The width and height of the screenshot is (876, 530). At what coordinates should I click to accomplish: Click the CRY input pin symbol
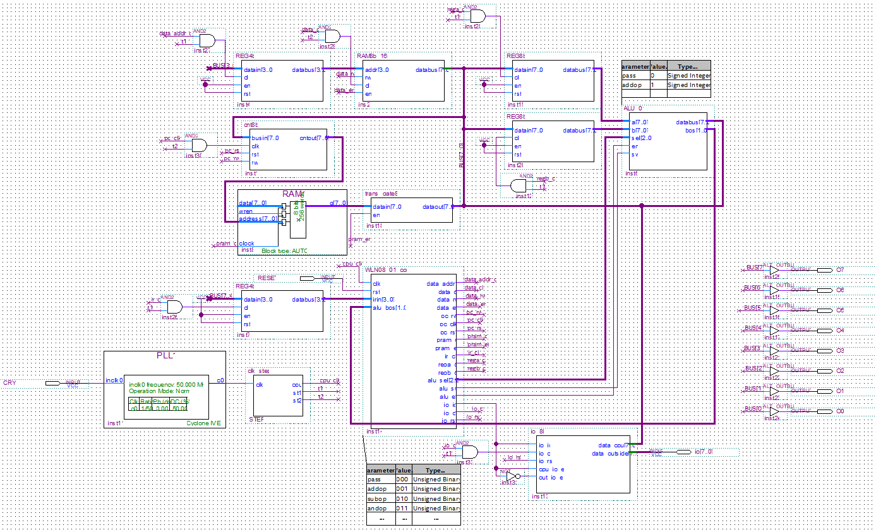pyautogui.click(x=55, y=383)
